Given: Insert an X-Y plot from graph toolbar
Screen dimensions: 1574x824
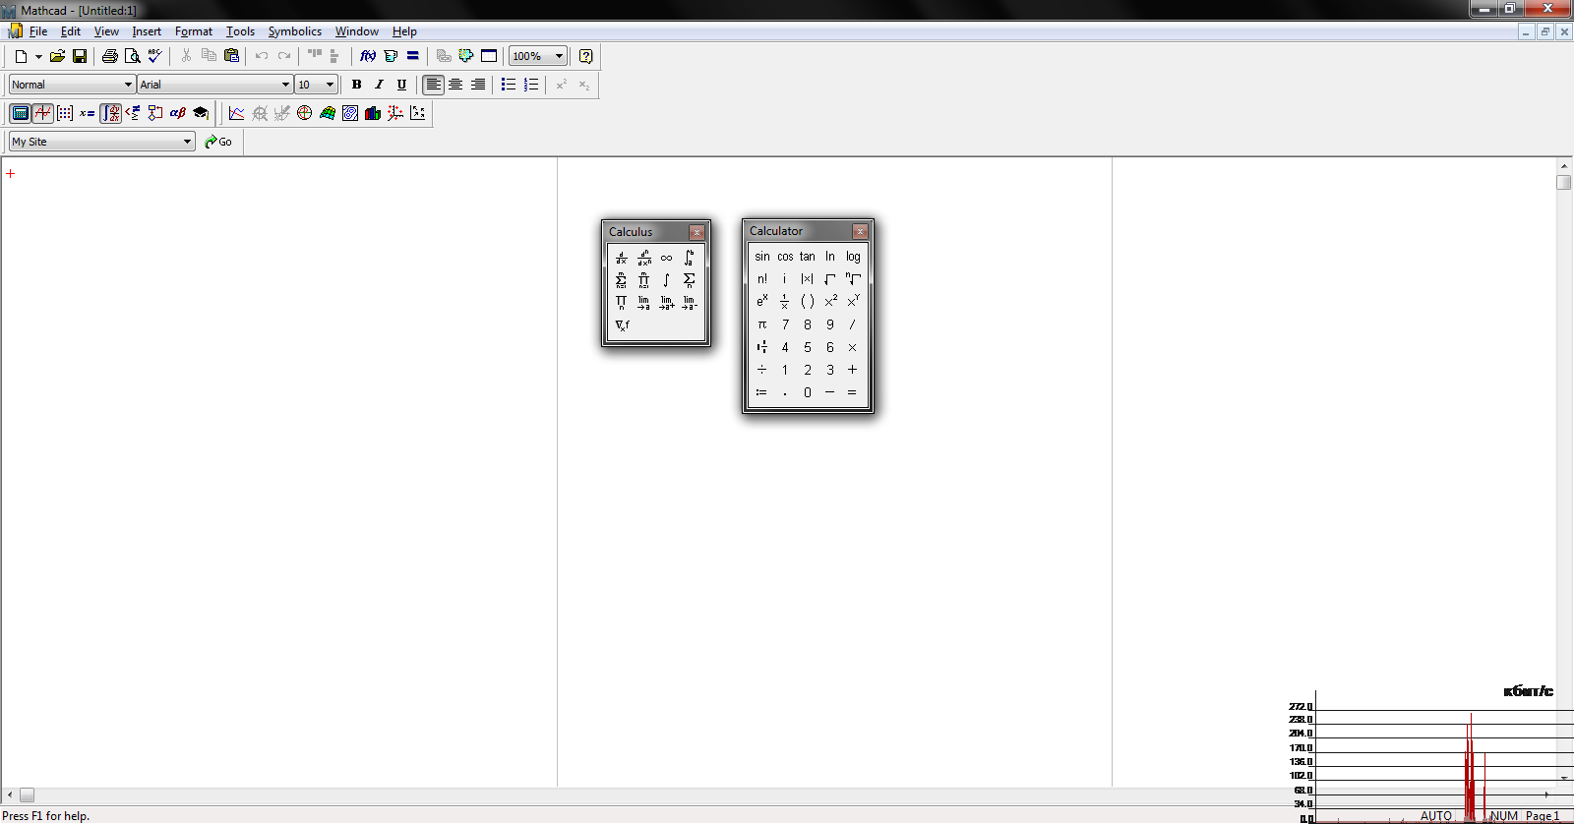Looking at the screenshot, I should click(237, 113).
